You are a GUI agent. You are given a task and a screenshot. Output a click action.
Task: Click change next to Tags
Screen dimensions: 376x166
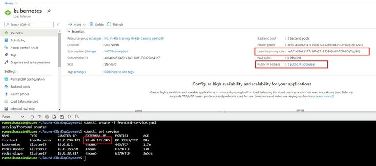coord(80,72)
